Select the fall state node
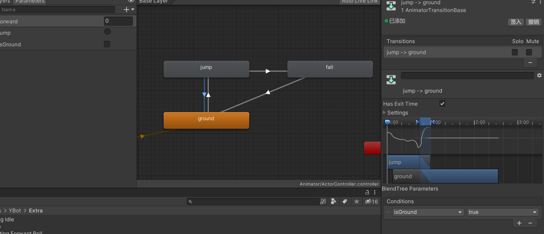This screenshot has width=544, height=234. pyautogui.click(x=330, y=69)
